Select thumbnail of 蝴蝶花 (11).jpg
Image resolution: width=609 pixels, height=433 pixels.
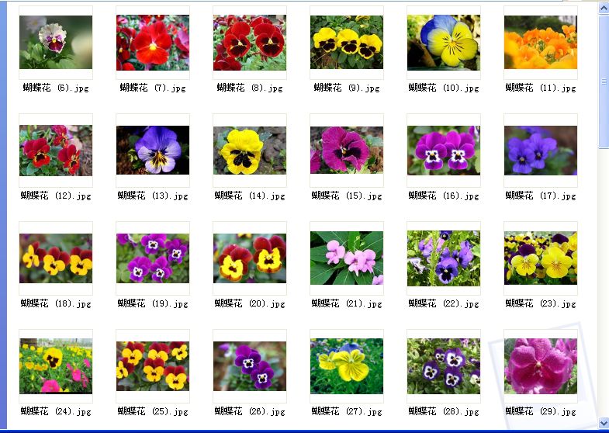coord(541,43)
